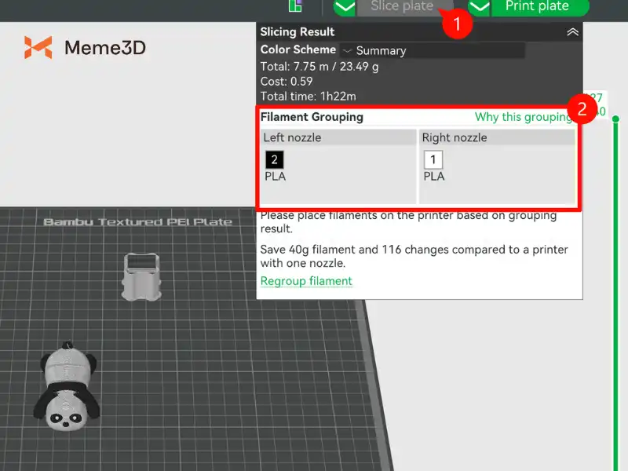628x471 pixels.
Task: Click the purple-green plate icon in toolbar
Action: (x=295, y=6)
